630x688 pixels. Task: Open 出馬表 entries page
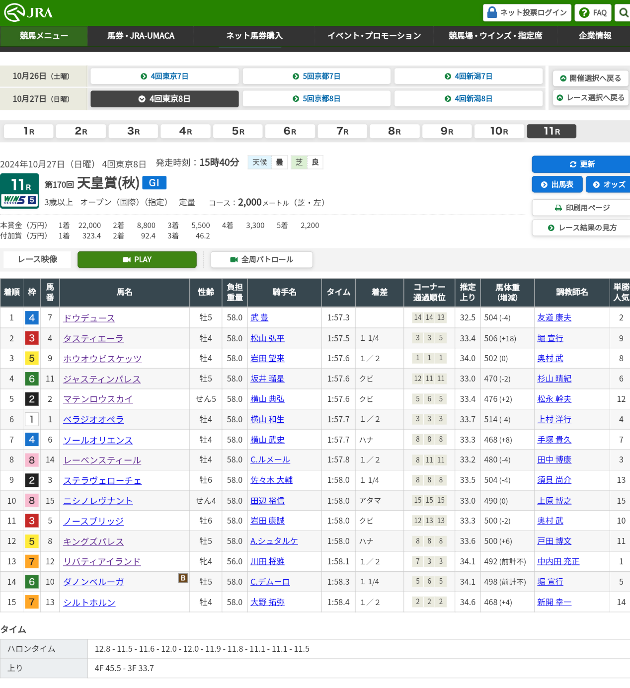click(557, 184)
